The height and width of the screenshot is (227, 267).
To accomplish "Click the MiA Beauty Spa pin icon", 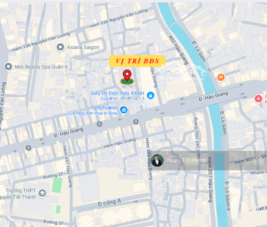I will [x=8, y=67].
